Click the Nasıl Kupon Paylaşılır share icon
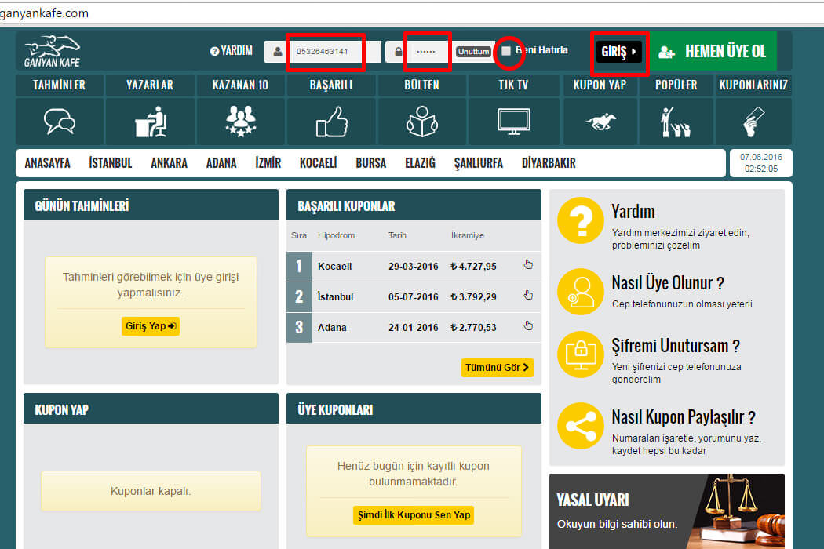This screenshot has width=824, height=549. click(x=581, y=426)
